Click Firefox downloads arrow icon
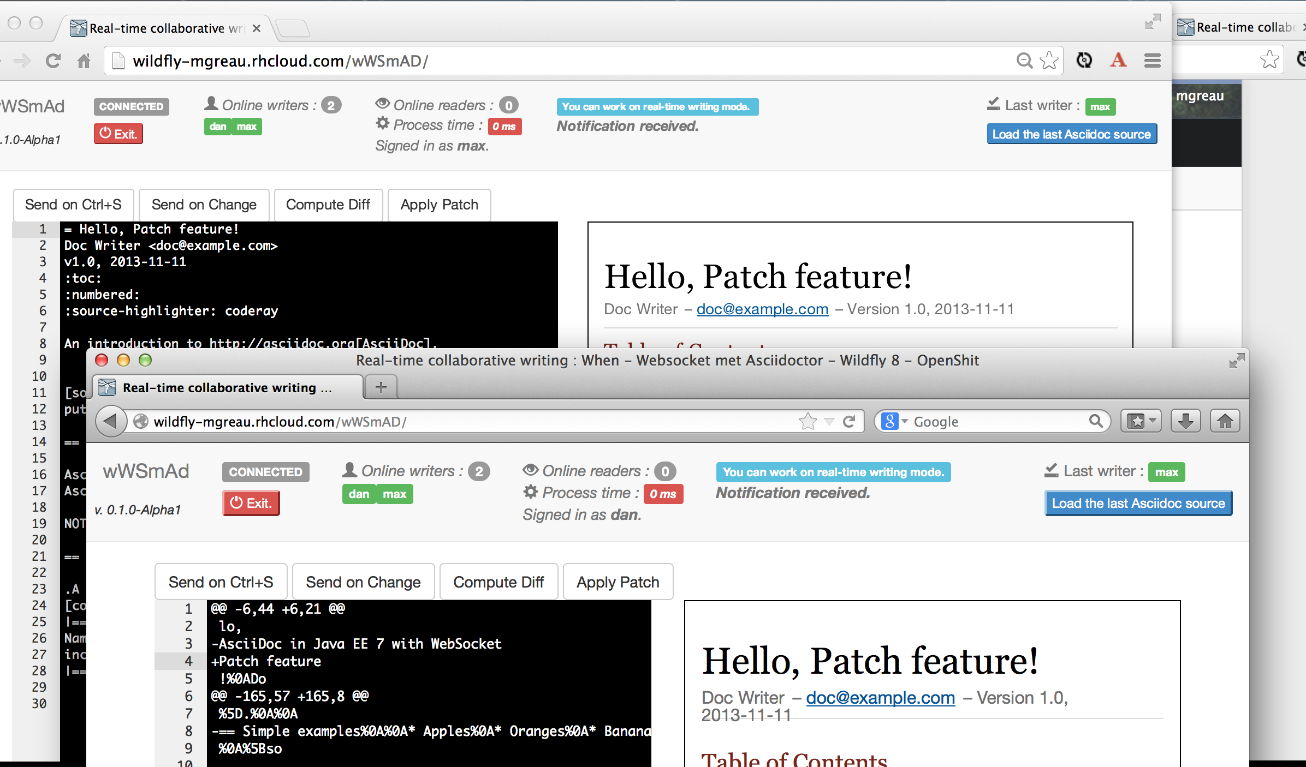 tap(1185, 421)
